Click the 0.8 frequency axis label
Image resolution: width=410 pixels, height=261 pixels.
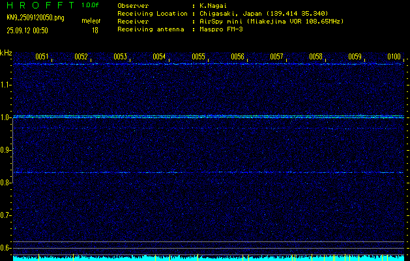tap(5, 183)
